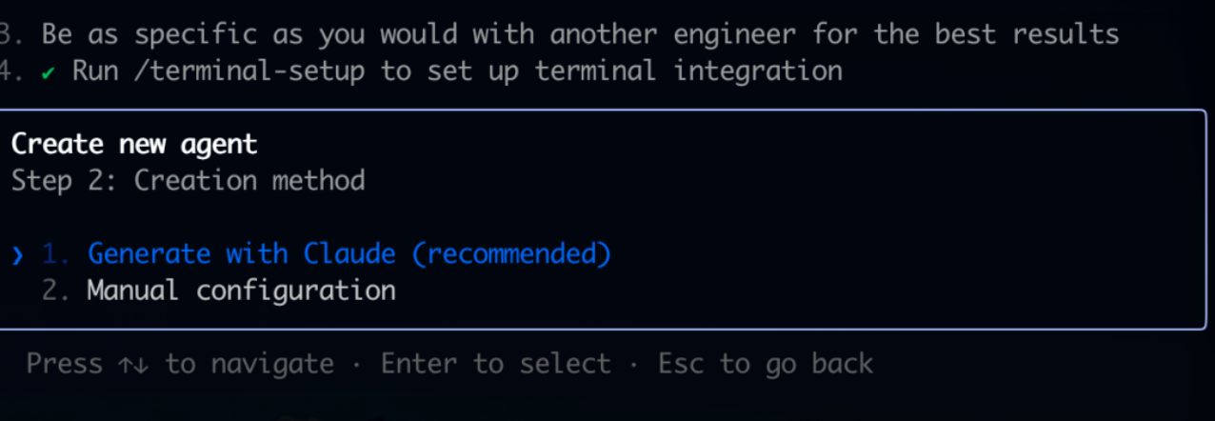Click the blue selection pointer arrow
The width and height of the screenshot is (1215, 421).
tap(17, 254)
